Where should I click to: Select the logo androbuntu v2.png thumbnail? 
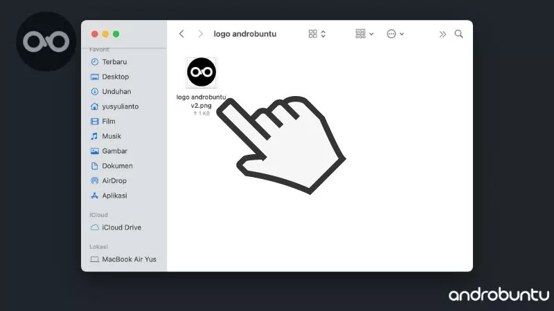pos(202,73)
